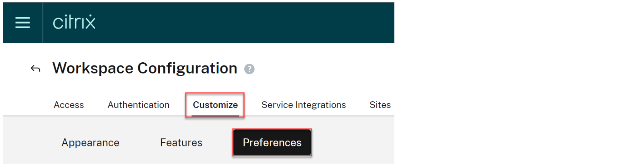Viewport: 632px width, 166px height.
Task: Switch to the Access tab
Action: tap(69, 105)
